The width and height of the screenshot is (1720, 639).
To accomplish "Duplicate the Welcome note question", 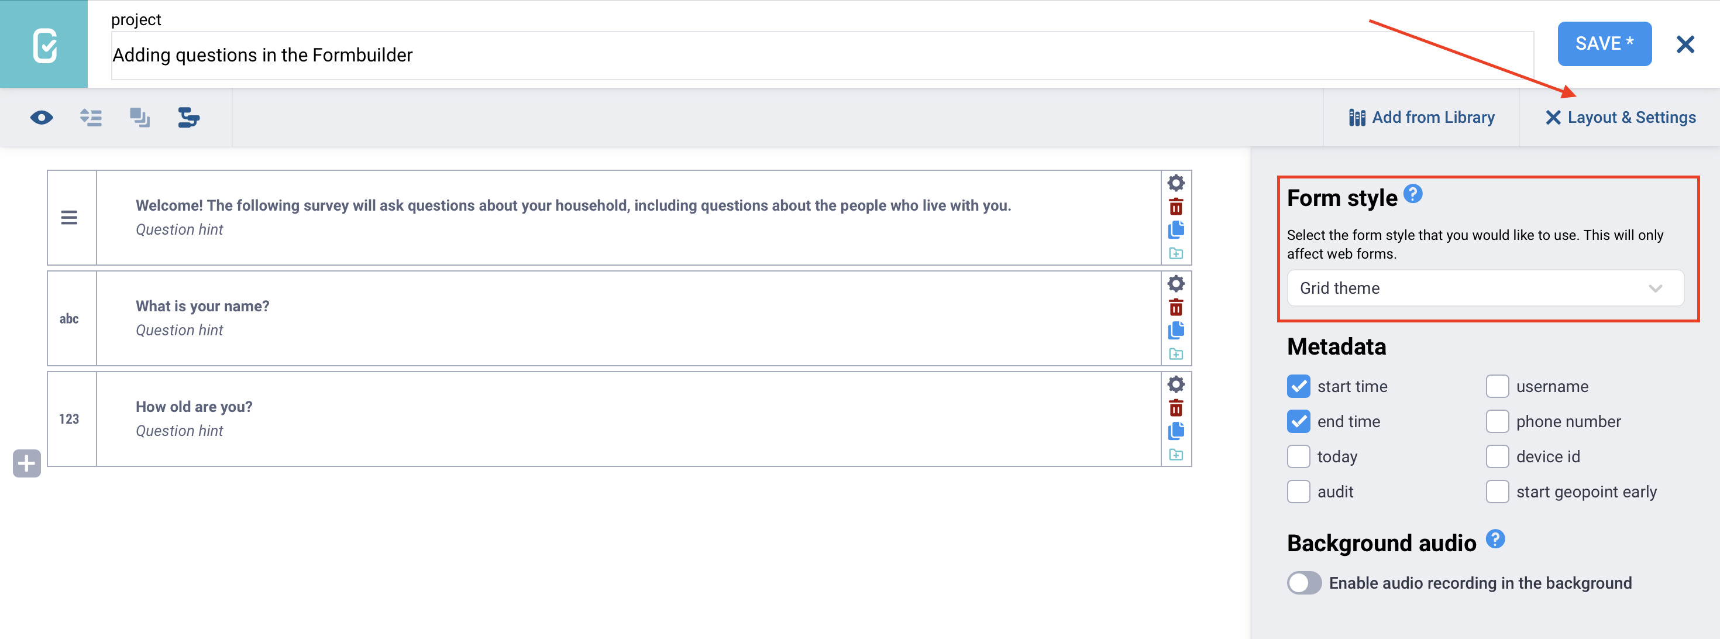I will tap(1176, 230).
